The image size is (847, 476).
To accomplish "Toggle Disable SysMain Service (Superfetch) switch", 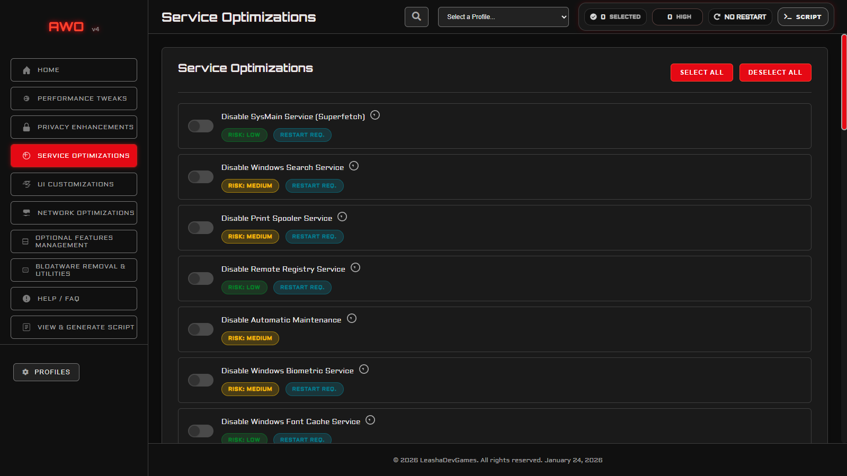I will [201, 126].
